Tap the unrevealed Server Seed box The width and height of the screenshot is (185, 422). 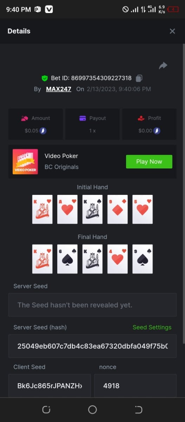(93, 305)
